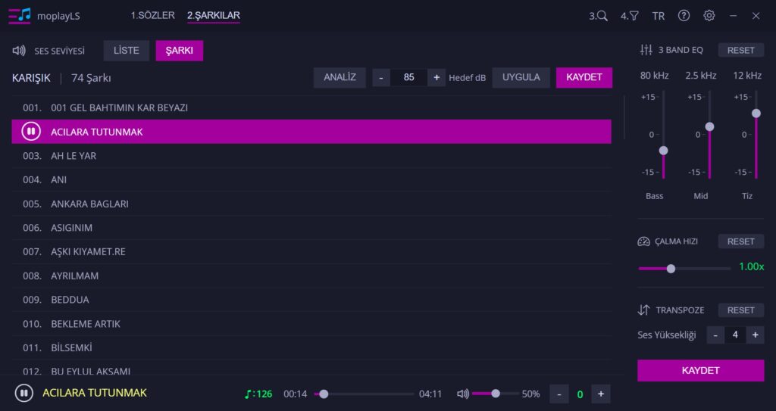776x411 pixels.
Task: Choose the ŞARKI volume mode
Action: point(179,51)
